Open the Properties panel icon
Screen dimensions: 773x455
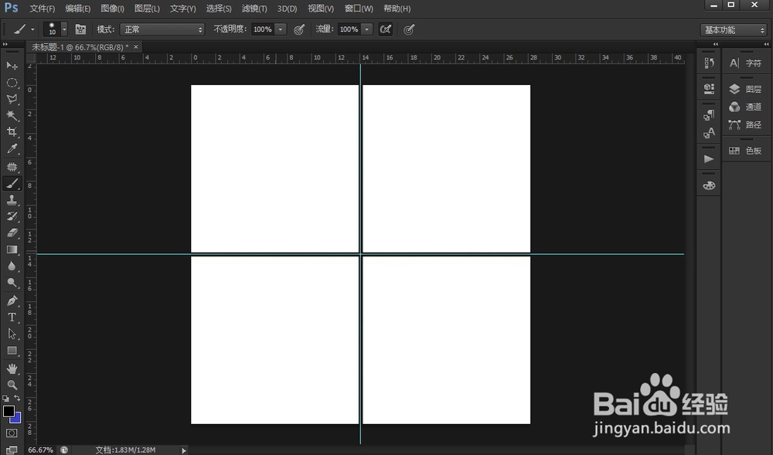coord(709,89)
